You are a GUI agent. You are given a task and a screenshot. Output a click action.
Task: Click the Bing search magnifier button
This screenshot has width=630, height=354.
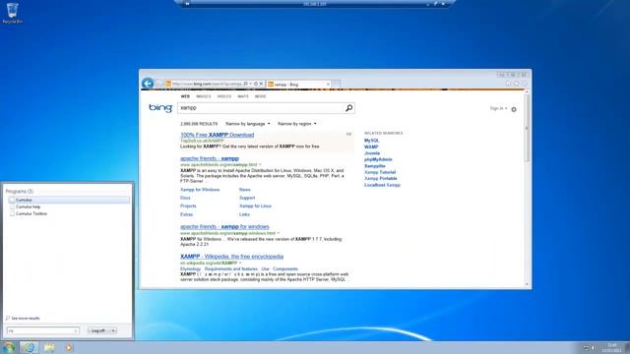(x=348, y=108)
